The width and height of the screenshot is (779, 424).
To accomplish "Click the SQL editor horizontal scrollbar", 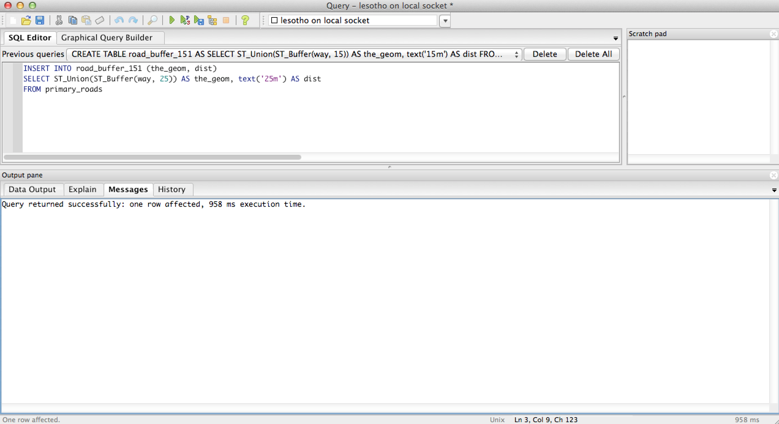I will pyautogui.click(x=152, y=157).
